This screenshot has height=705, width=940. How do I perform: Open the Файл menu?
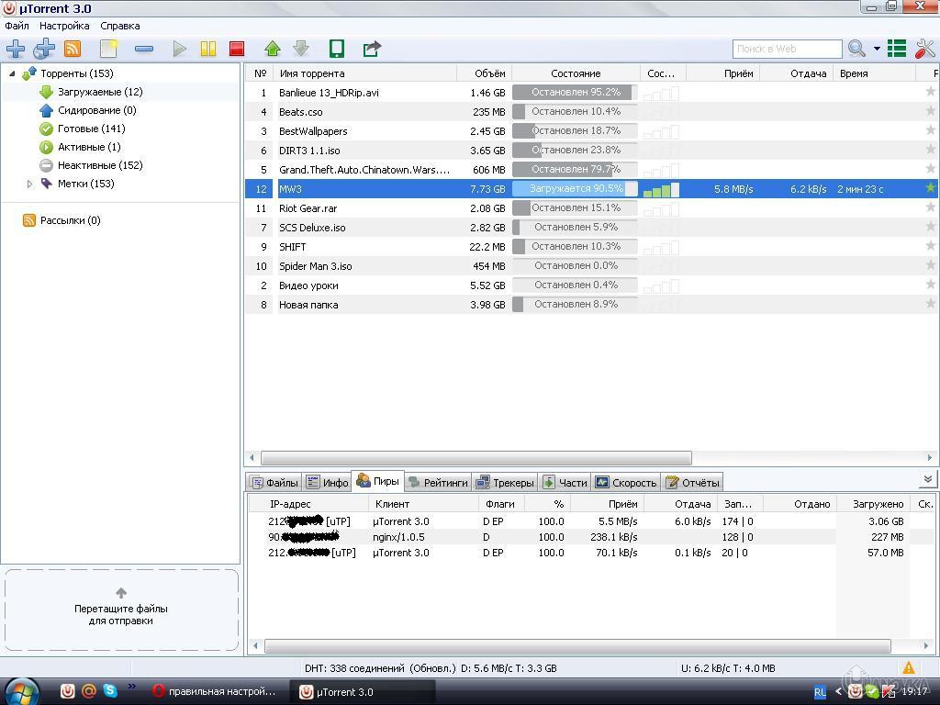point(17,26)
